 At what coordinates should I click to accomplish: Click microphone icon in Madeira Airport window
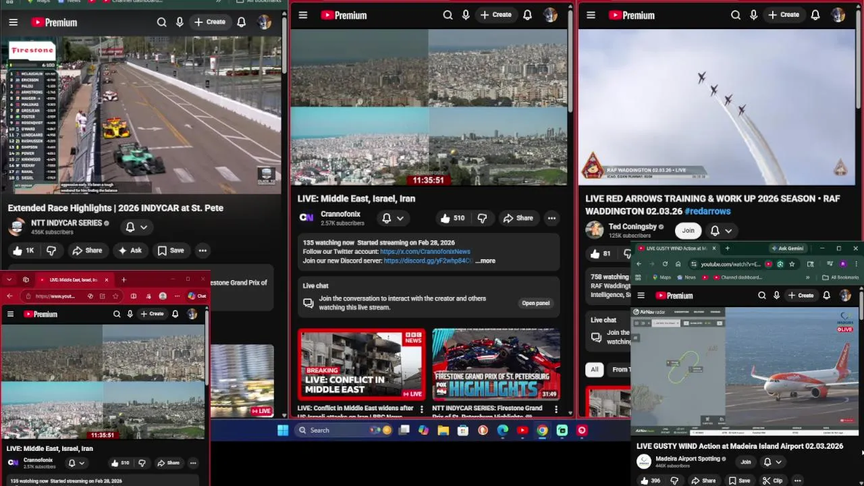[x=776, y=296]
